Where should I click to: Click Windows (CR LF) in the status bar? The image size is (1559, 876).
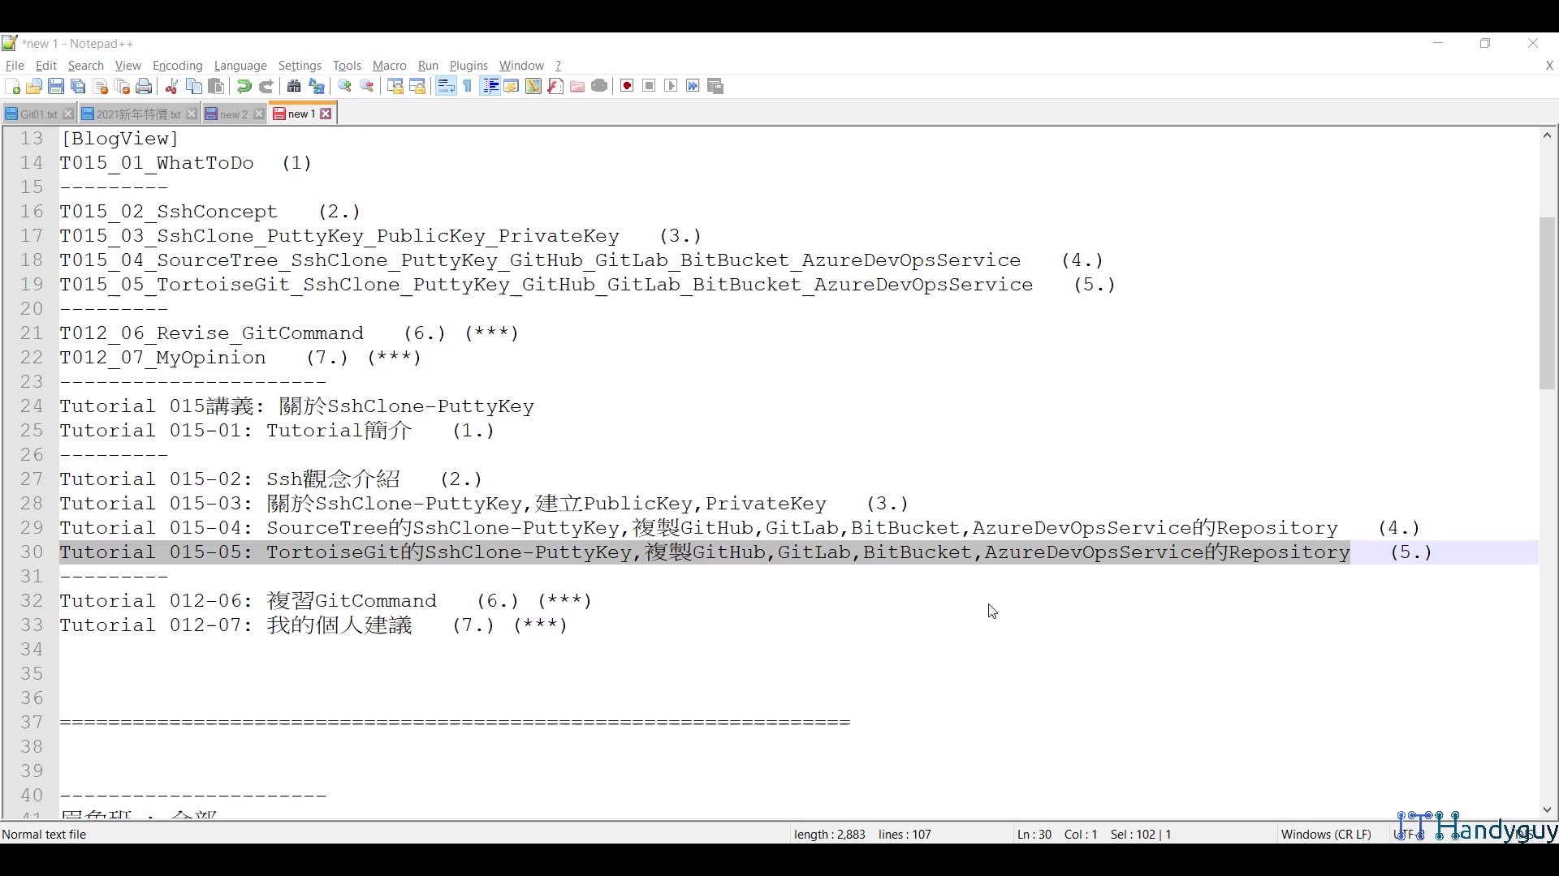[1326, 834]
